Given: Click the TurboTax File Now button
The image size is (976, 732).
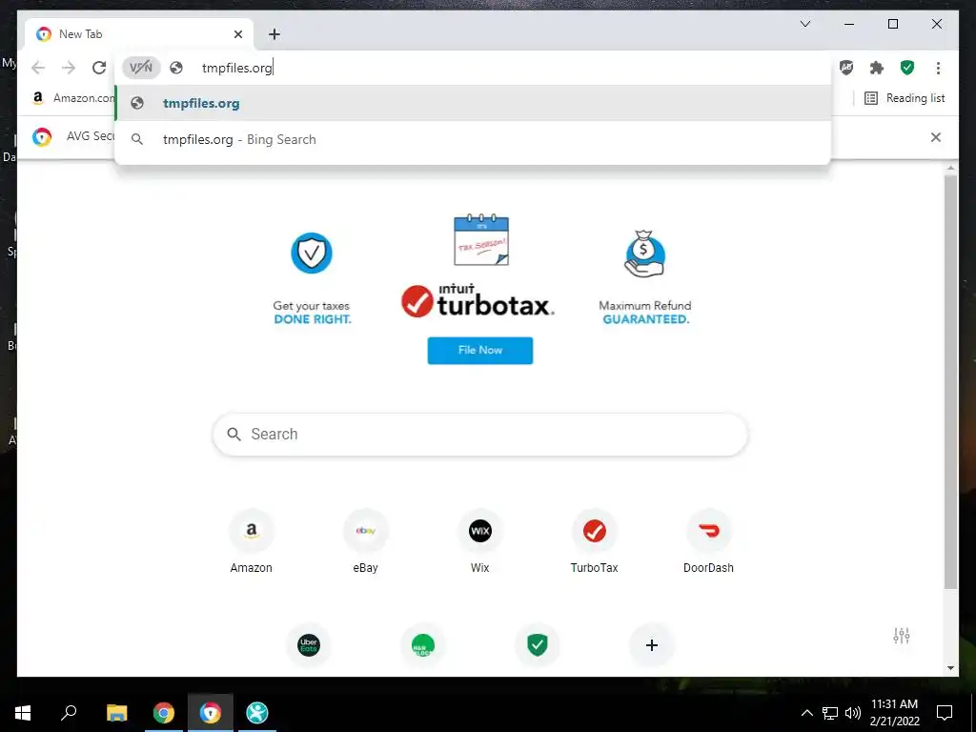Looking at the screenshot, I should 480,351.
